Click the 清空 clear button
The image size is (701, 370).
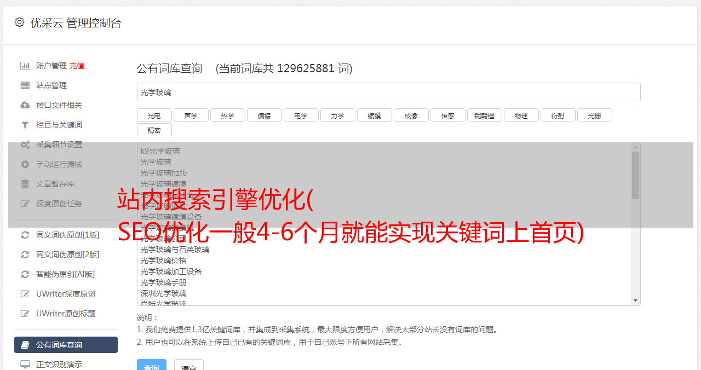tap(189, 365)
